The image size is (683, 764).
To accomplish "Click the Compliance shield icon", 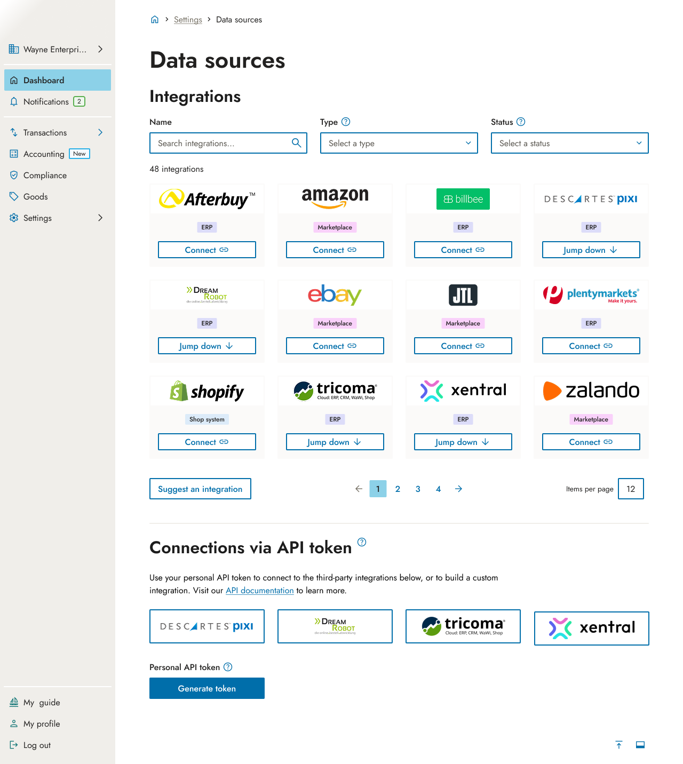I will click(x=14, y=175).
